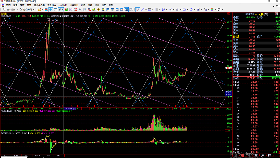Open the color palette grid icon
The height and width of the screenshot is (158, 280).
(x=212, y=10)
